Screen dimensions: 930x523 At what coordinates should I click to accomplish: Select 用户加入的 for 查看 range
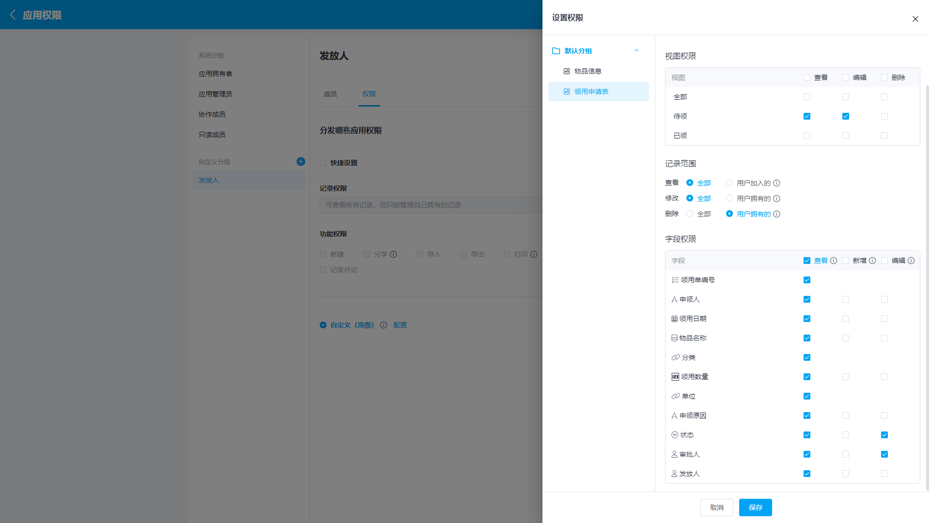729,183
